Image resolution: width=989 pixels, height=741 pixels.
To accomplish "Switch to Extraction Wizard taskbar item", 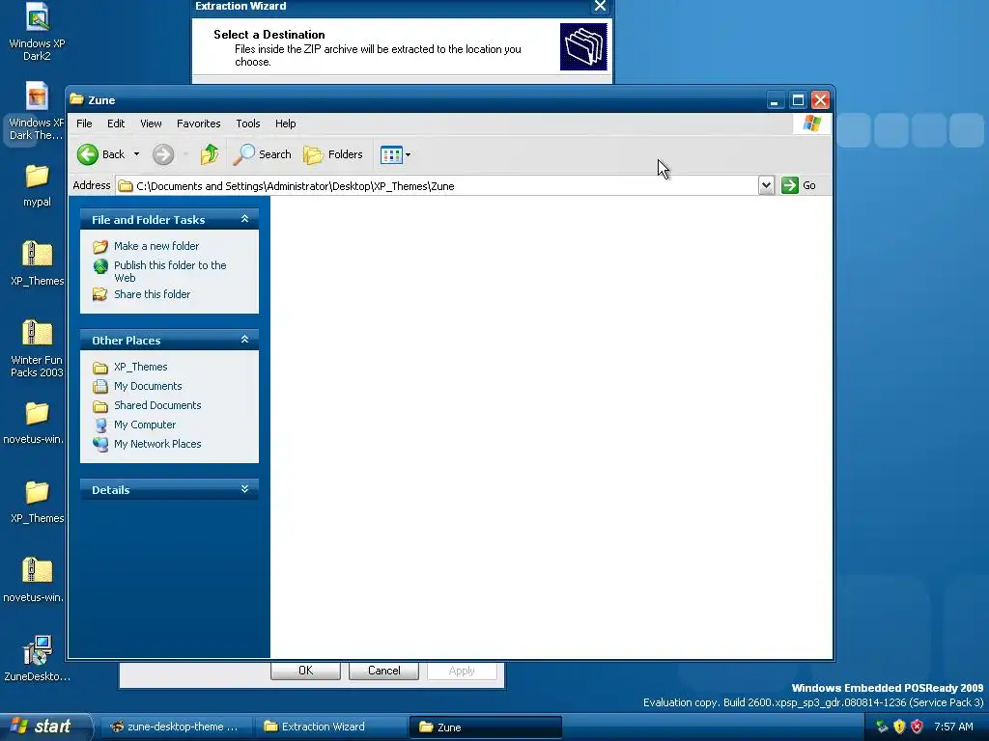I will (330, 727).
